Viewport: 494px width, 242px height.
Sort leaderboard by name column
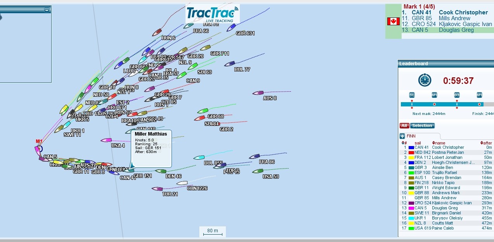(439, 143)
